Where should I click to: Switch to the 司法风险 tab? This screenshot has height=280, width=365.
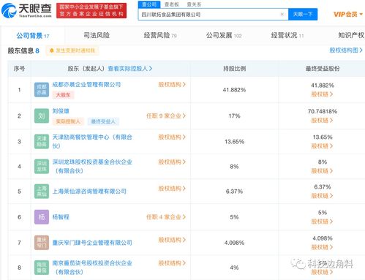tap(97, 35)
